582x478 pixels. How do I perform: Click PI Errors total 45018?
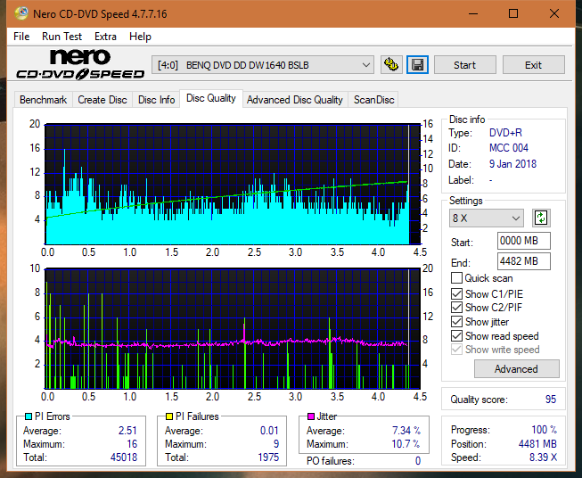[x=124, y=457]
